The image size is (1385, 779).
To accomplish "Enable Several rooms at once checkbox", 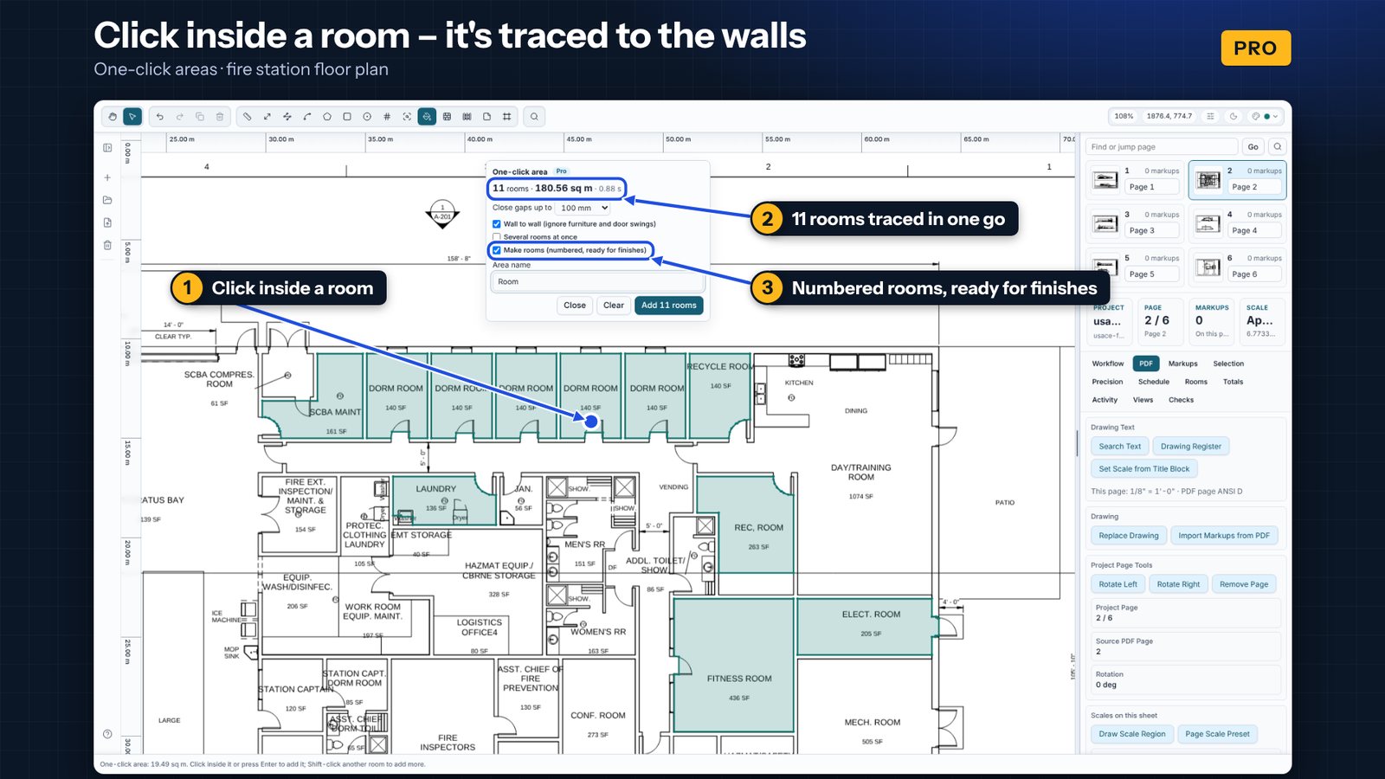I will [x=497, y=237].
